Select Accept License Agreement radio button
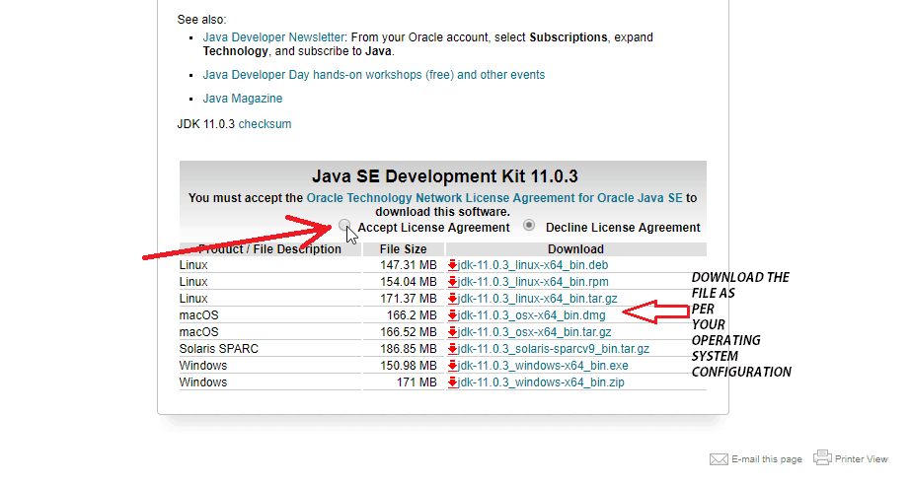This screenshot has height=485, width=910. [x=343, y=226]
